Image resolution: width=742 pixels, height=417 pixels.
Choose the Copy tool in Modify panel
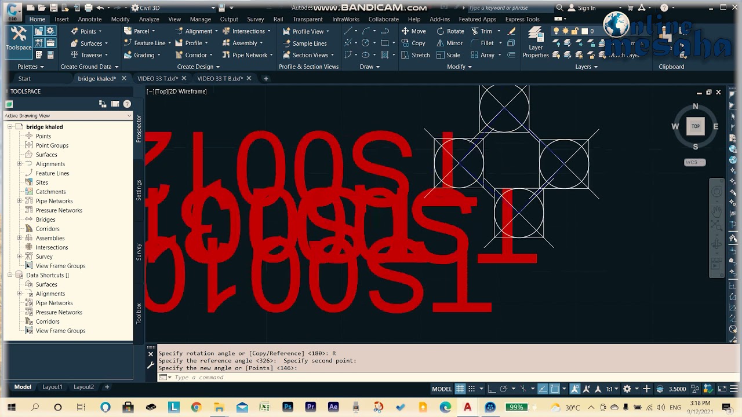point(413,43)
